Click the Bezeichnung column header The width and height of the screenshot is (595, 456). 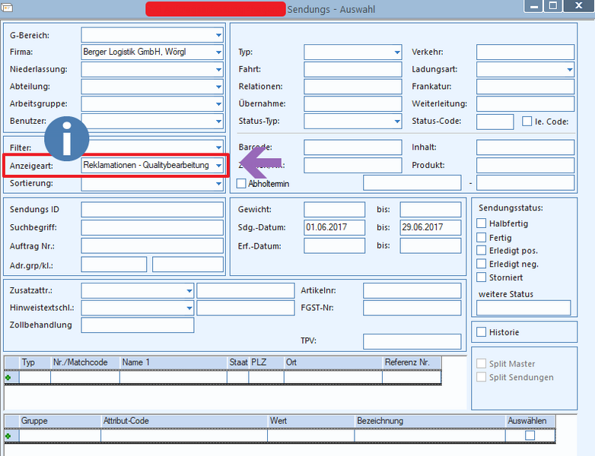pyautogui.click(x=430, y=421)
